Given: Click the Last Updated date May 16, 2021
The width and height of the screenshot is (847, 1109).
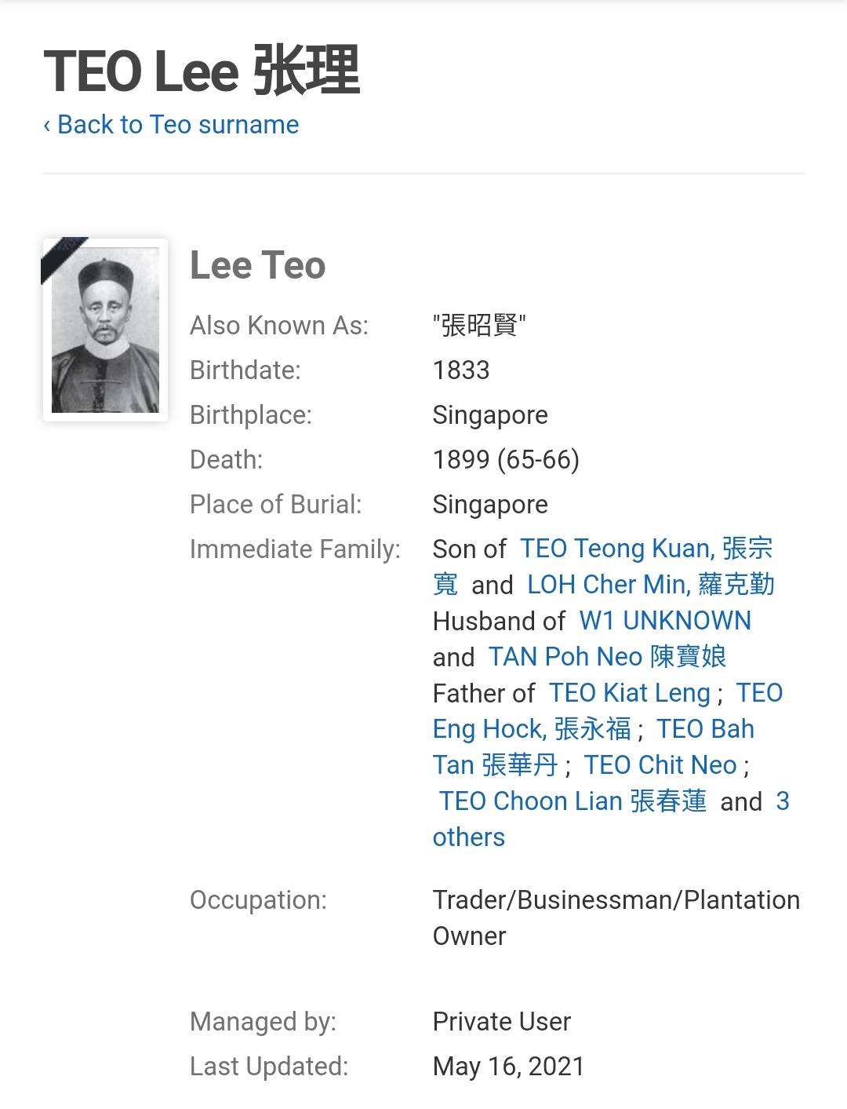Looking at the screenshot, I should coord(508,1067).
